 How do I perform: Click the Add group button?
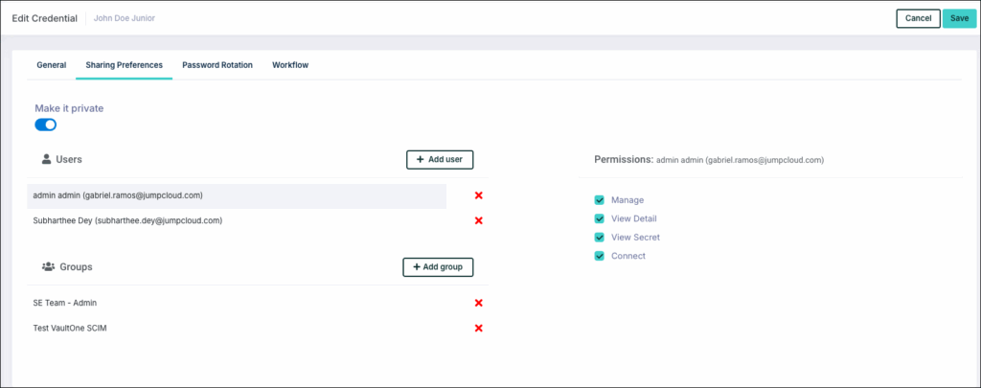438,266
